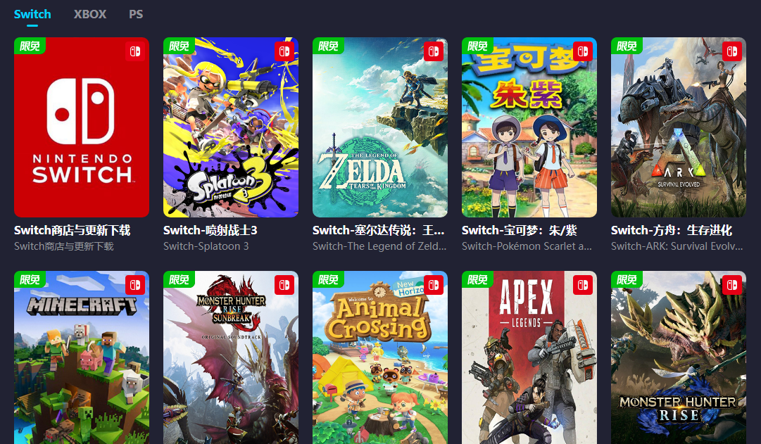The image size is (761, 444).
Task: Click Switch platform icon on Zelda cover
Action: pos(434,51)
